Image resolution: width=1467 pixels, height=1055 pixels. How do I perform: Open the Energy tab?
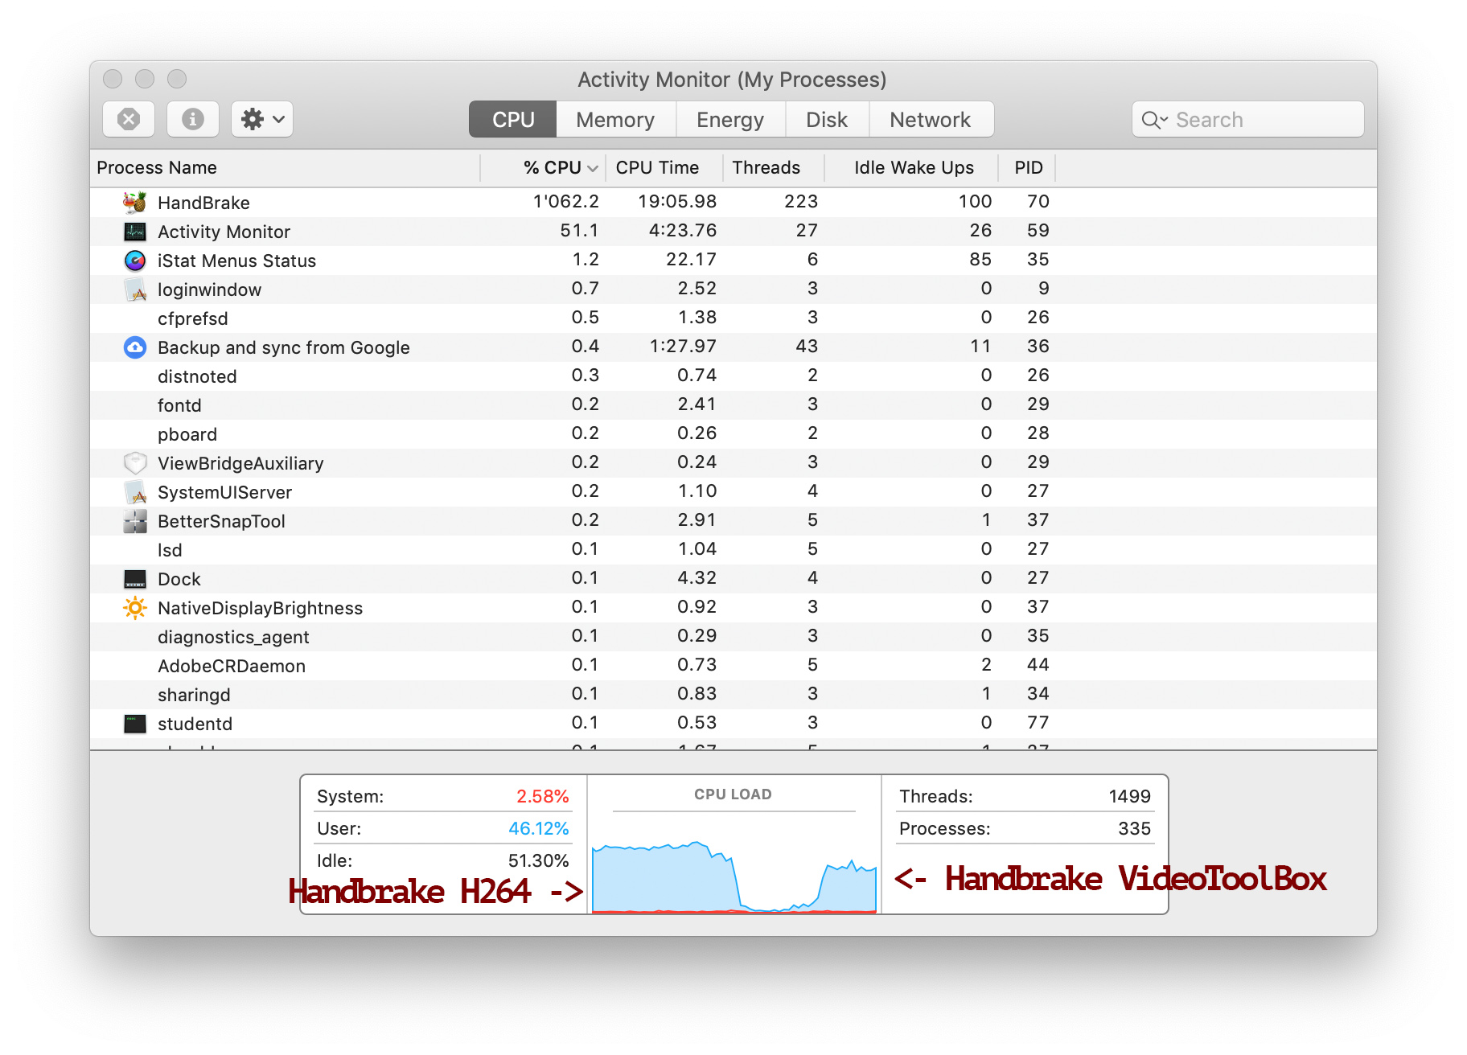point(730,119)
